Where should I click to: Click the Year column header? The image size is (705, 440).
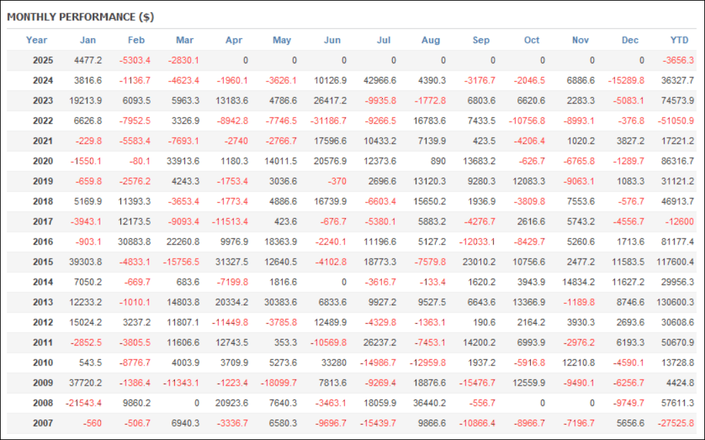coord(36,40)
